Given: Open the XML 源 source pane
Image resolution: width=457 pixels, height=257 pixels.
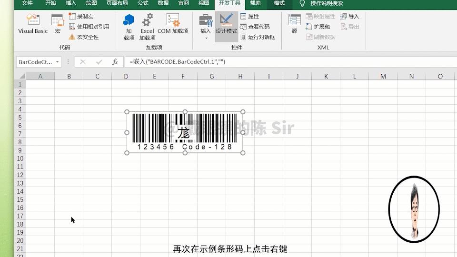Looking at the screenshot, I should click(294, 24).
